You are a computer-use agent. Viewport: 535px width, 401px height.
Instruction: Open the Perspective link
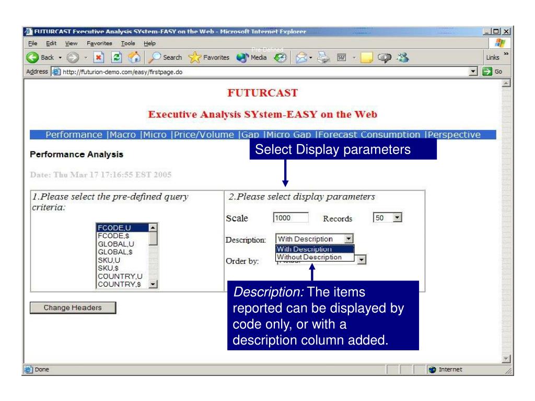point(454,135)
